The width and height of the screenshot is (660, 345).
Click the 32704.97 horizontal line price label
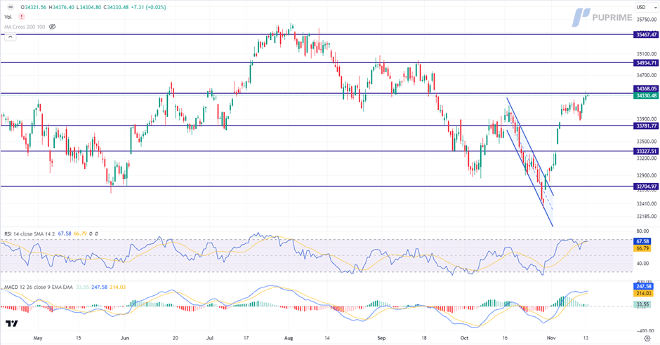[x=645, y=186]
